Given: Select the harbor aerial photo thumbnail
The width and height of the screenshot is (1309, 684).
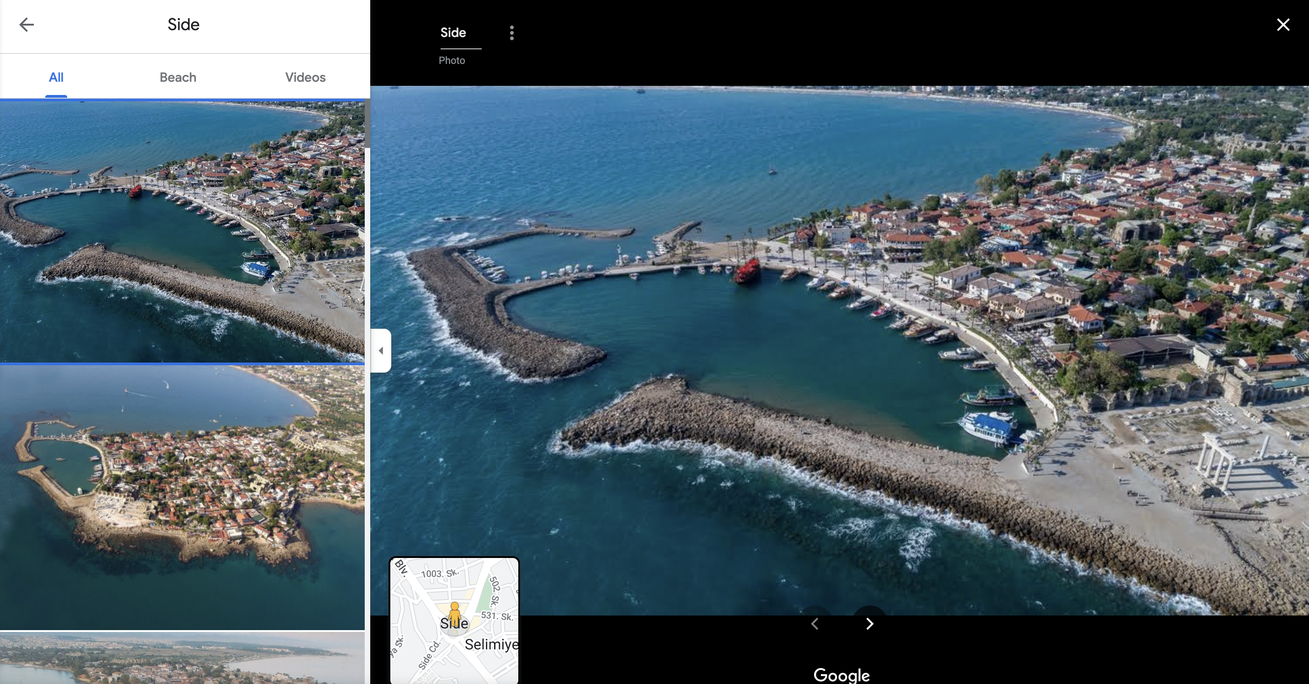Looking at the screenshot, I should pyautogui.click(x=182, y=231).
